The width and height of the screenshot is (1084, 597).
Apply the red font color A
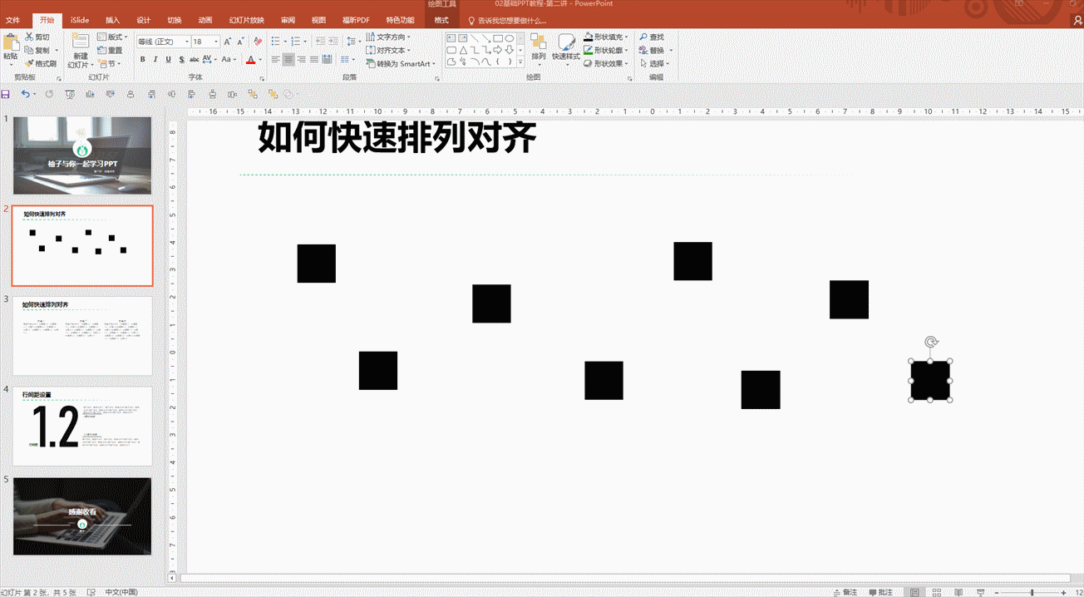click(250, 60)
